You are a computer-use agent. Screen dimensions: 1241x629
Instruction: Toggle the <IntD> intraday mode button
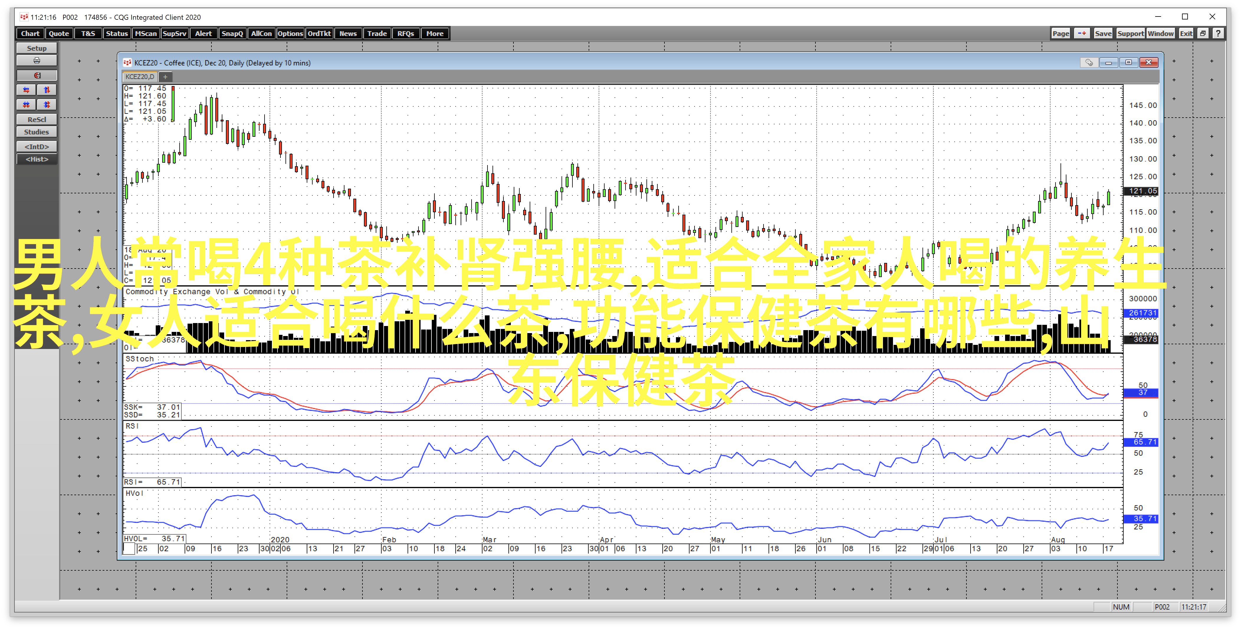(x=37, y=146)
